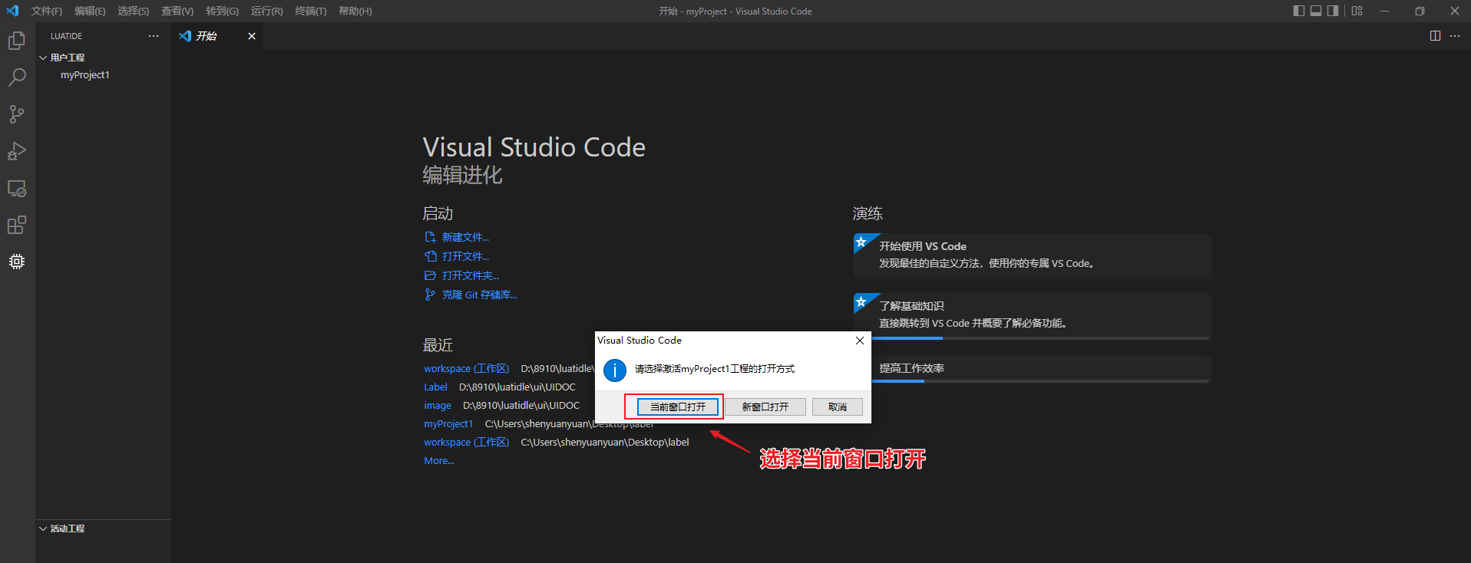Viewport: 1471px width, 563px height.
Task: Select the LuatIDE chip icon
Action: (x=17, y=262)
